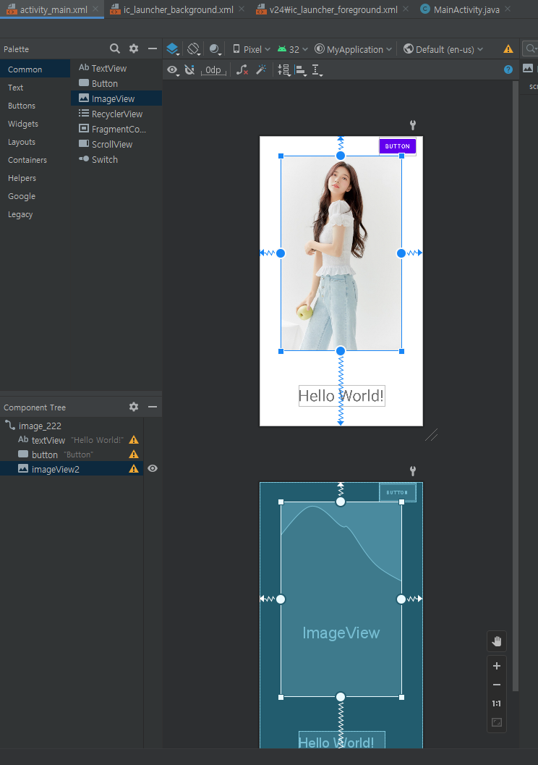
Task: Select the design surface layers icon
Action: [173, 48]
